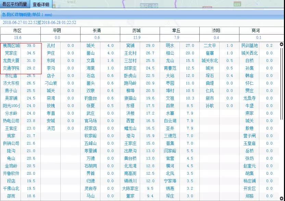Click the 王北村 station name
Image resolution: width=285 pixels, height=201 pixels.
click(130, 53)
